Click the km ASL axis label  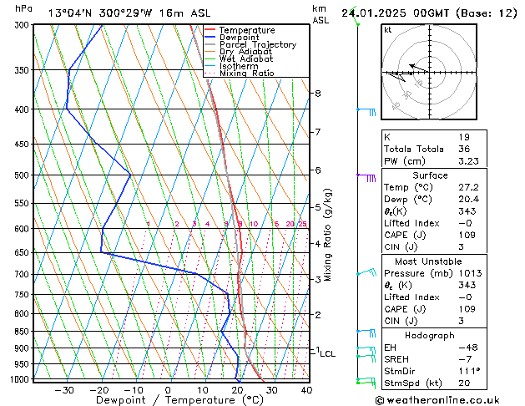tap(321, 14)
